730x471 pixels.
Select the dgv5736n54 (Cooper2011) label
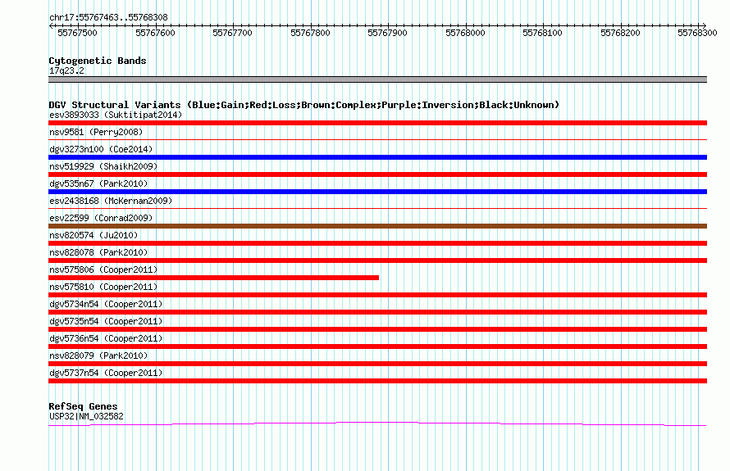tap(106, 338)
